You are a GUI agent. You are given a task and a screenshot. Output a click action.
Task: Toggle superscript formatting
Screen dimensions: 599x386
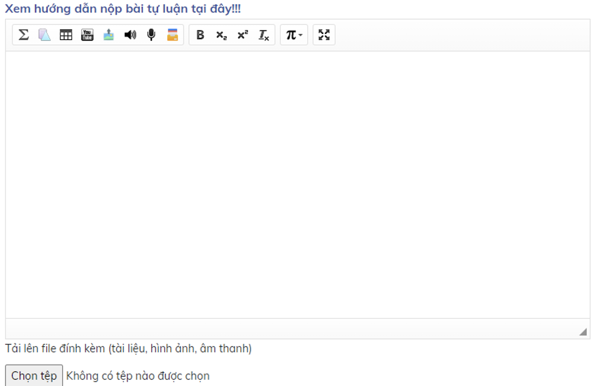coord(242,35)
